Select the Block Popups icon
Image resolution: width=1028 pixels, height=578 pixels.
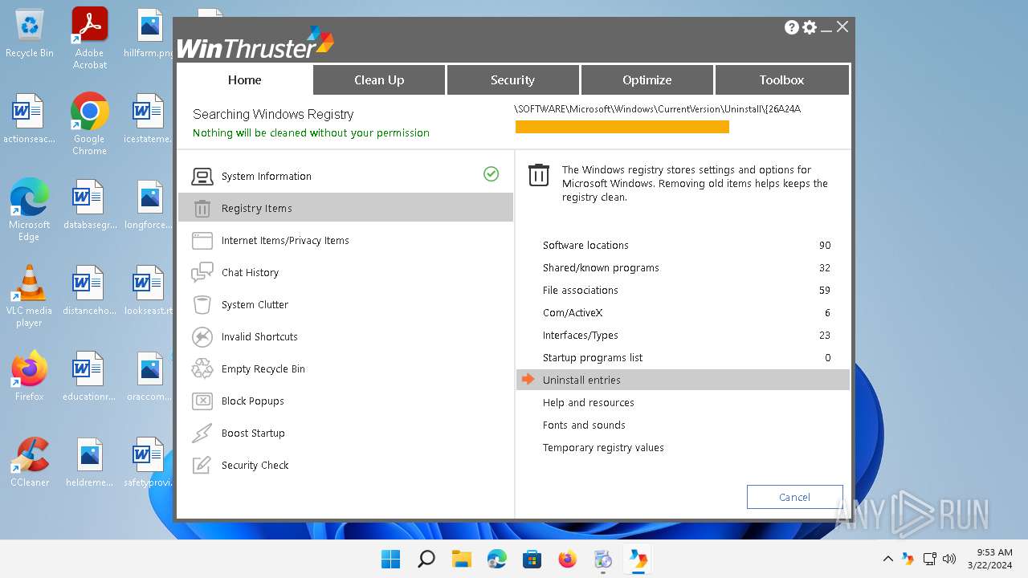click(202, 401)
